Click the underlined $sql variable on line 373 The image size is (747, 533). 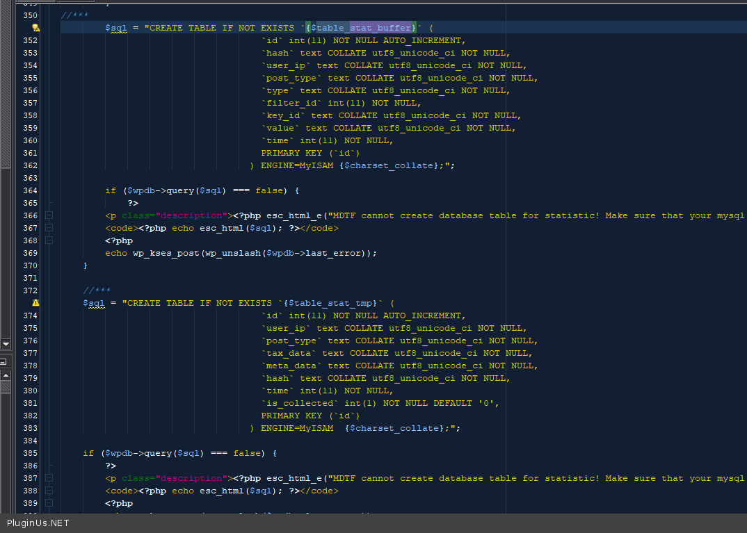coord(93,303)
